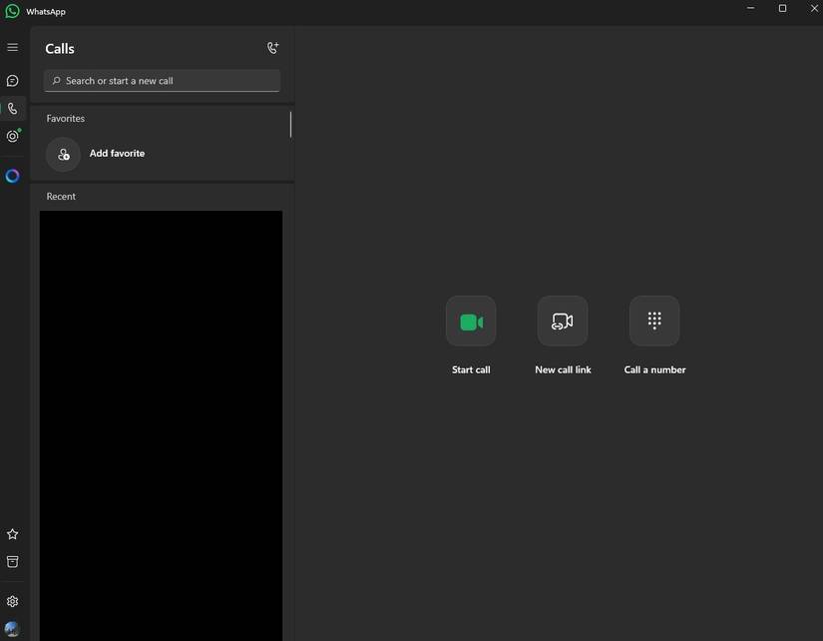Image resolution: width=823 pixels, height=641 pixels.
Task: Click the Call a number text label
Action: (x=654, y=369)
